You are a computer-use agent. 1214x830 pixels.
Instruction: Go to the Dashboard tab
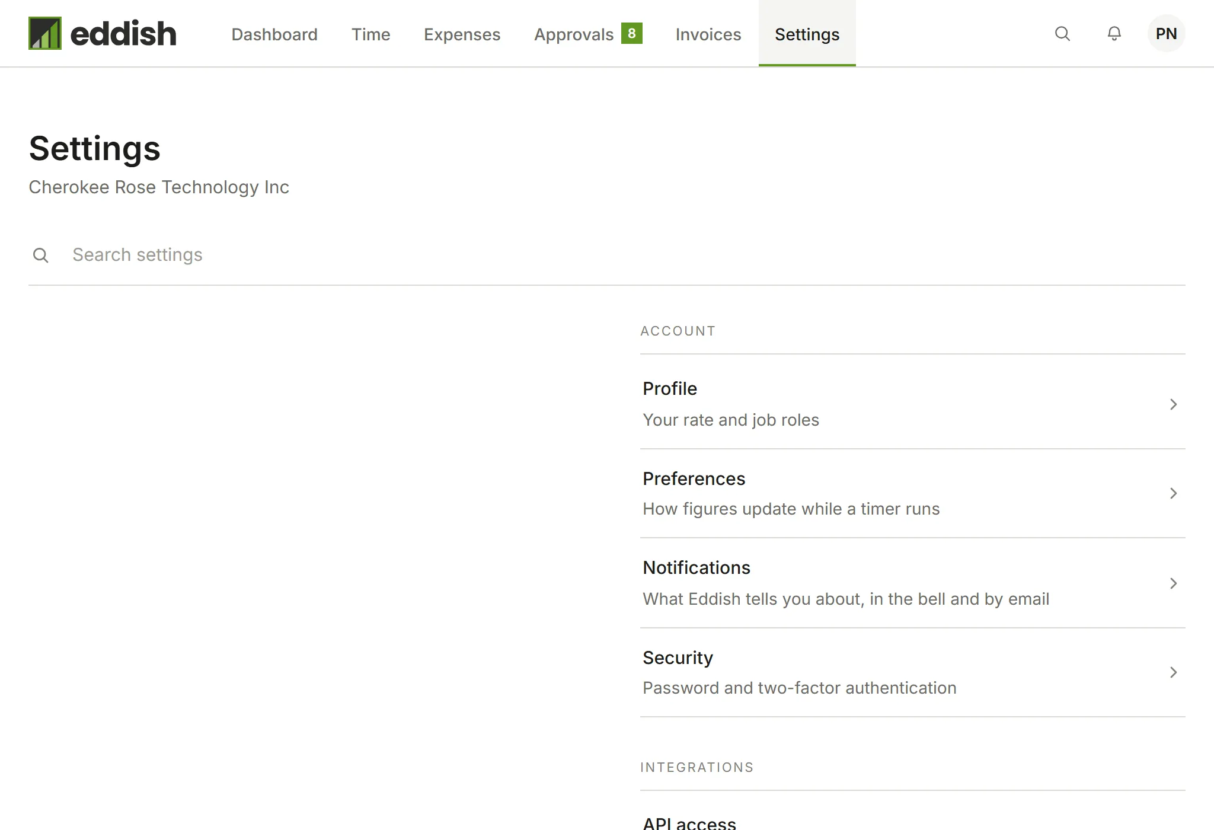coord(274,34)
